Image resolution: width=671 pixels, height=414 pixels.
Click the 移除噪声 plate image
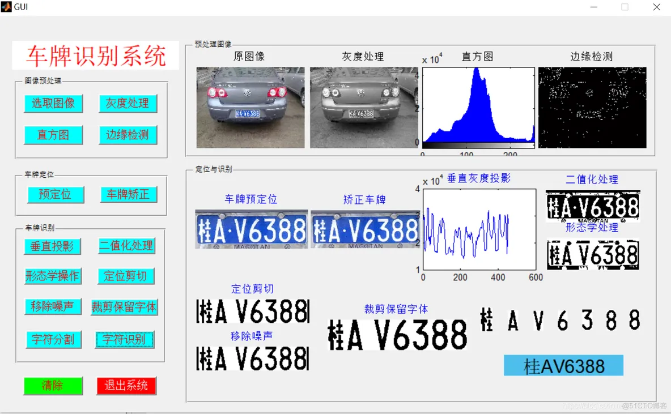pos(253,358)
